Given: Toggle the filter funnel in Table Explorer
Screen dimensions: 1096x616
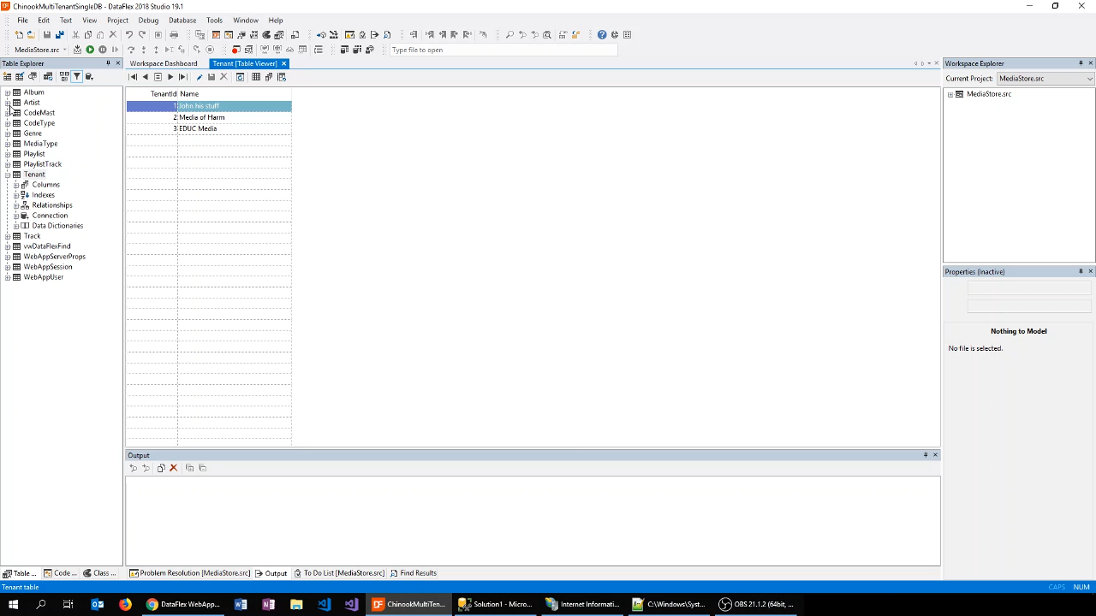Looking at the screenshot, I should click(x=76, y=77).
